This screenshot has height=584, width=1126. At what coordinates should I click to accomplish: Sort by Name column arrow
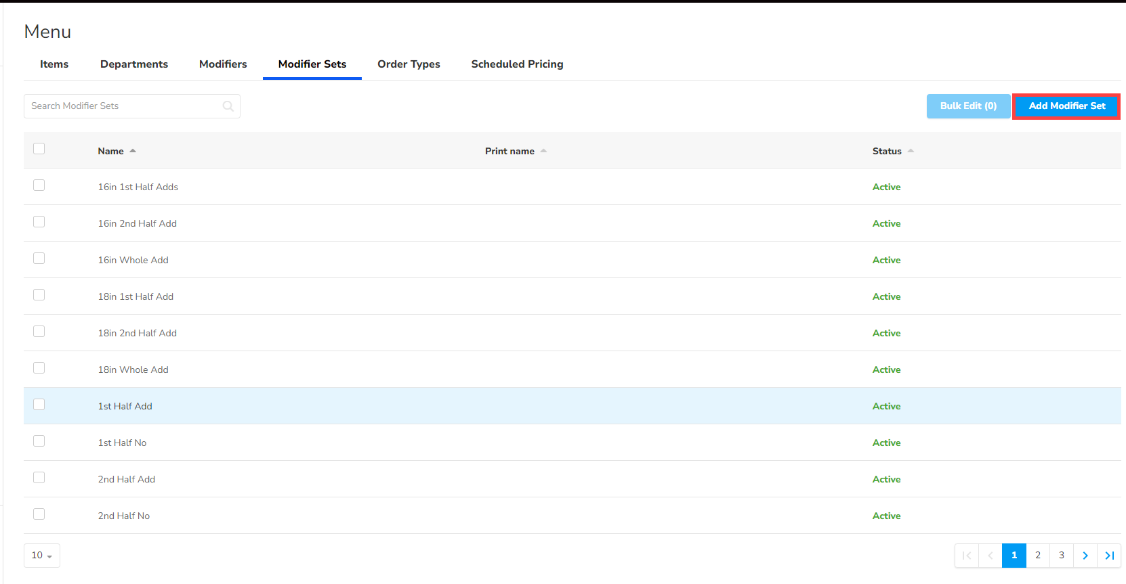coord(133,151)
